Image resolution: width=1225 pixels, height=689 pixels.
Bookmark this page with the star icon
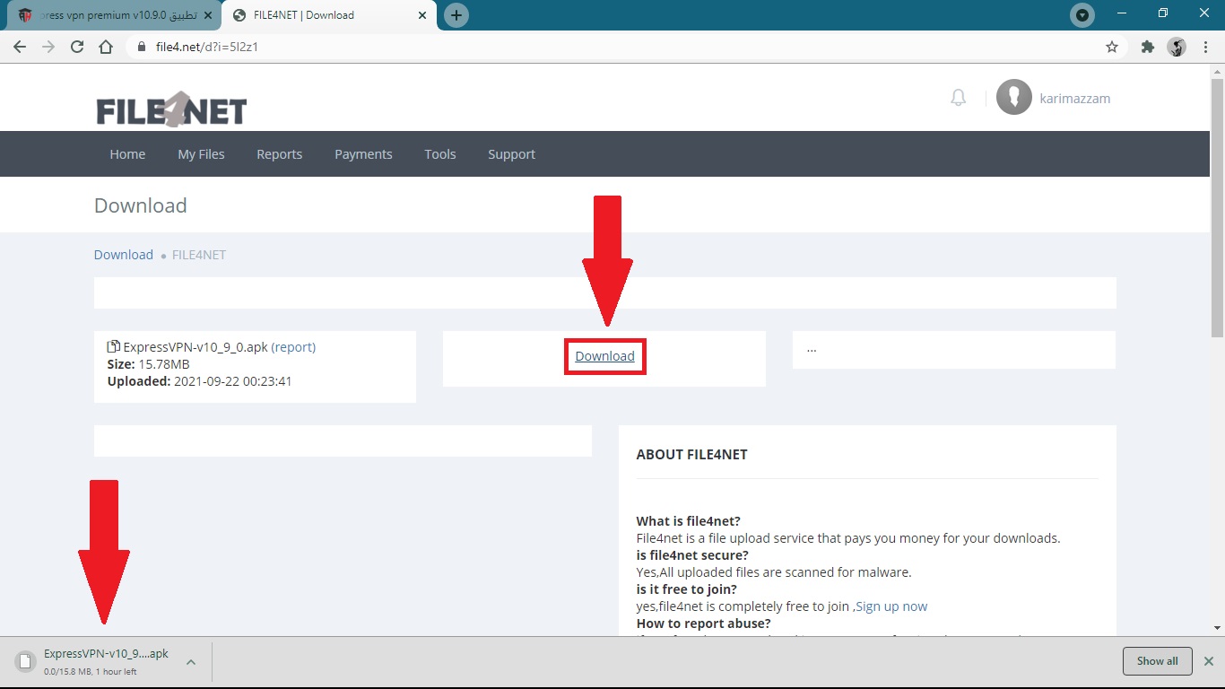pos(1112,47)
